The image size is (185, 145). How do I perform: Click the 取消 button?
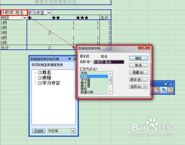pos(139,65)
